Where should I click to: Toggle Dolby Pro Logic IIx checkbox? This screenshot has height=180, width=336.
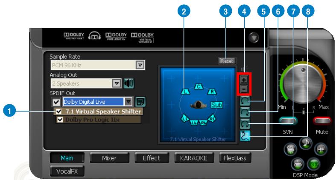[60, 120]
